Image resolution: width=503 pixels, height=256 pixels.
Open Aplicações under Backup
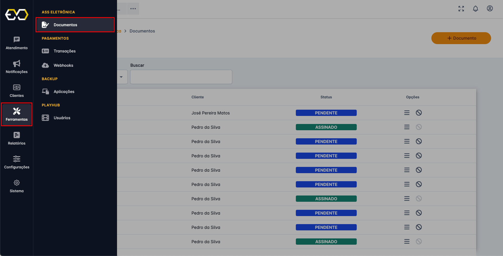point(64,91)
